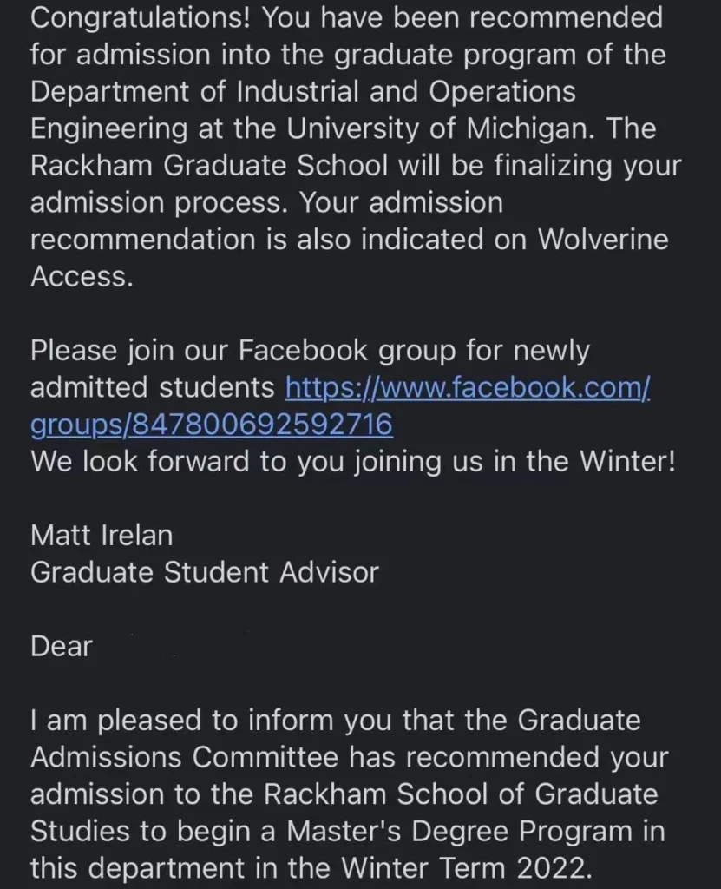Click the "Access." word ending the first paragraph
This screenshot has width=721, height=889.
click(x=82, y=277)
